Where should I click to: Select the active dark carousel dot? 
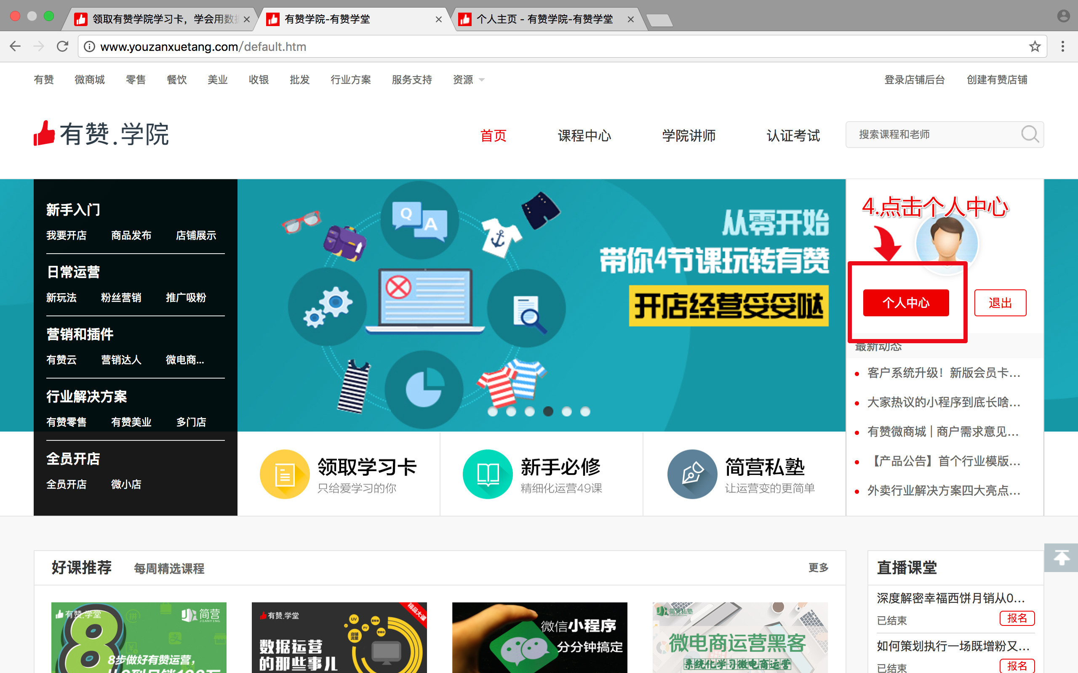click(x=548, y=411)
